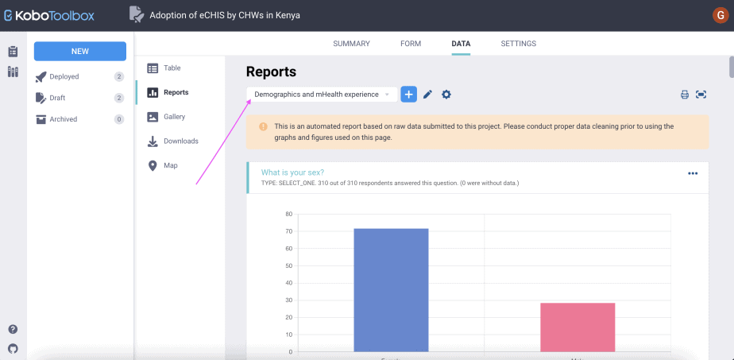Switch to the SUMMARY tab

point(351,44)
